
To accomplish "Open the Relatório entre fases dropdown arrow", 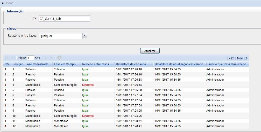I will pos(85,36).
